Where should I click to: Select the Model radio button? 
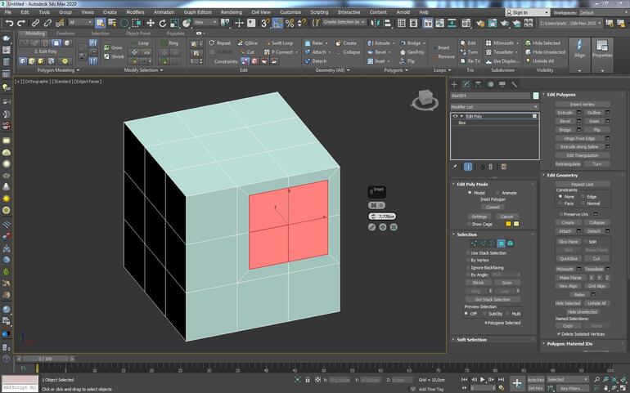(x=470, y=193)
